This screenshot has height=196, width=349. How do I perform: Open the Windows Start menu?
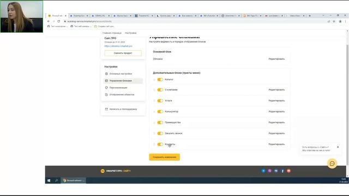click(x=49, y=180)
